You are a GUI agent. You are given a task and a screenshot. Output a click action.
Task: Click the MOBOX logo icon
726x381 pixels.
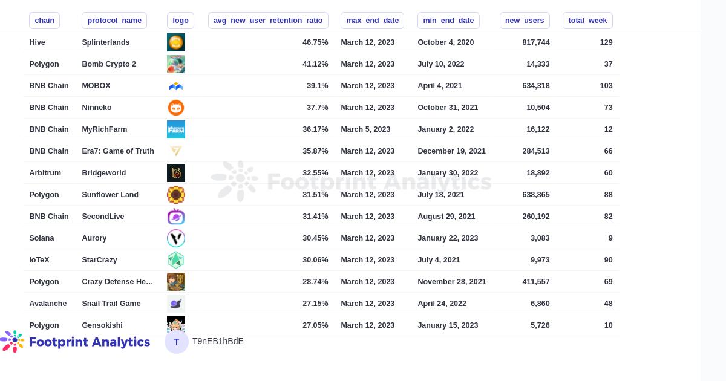(x=176, y=86)
